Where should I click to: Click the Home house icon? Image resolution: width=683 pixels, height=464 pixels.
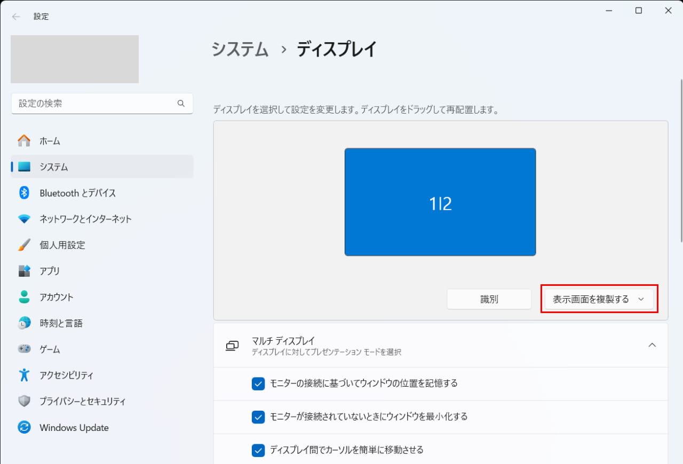coord(24,141)
